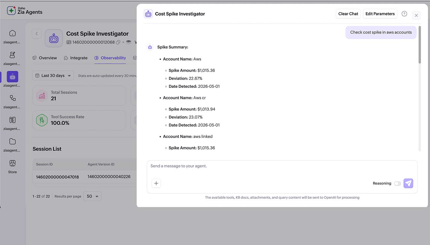Switch to the Overview tab
Viewport: 430px width, 245px height.
pyautogui.click(x=45, y=58)
